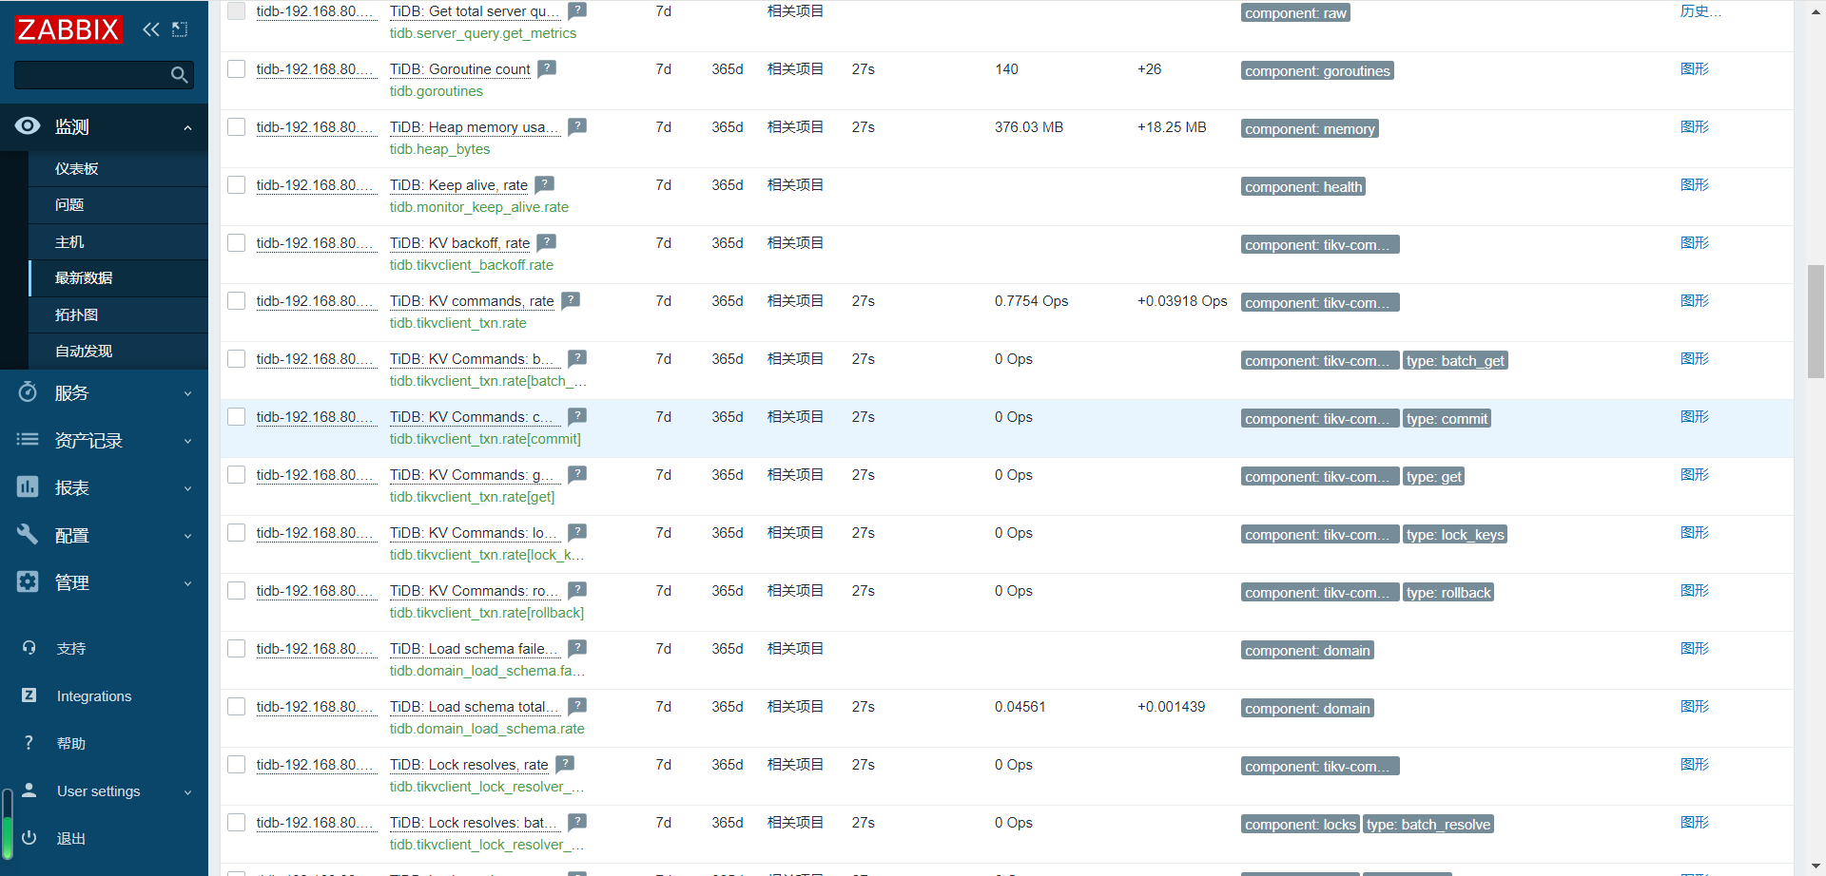
Task: Expand the 资产记录 menu section
Action: coord(187,441)
